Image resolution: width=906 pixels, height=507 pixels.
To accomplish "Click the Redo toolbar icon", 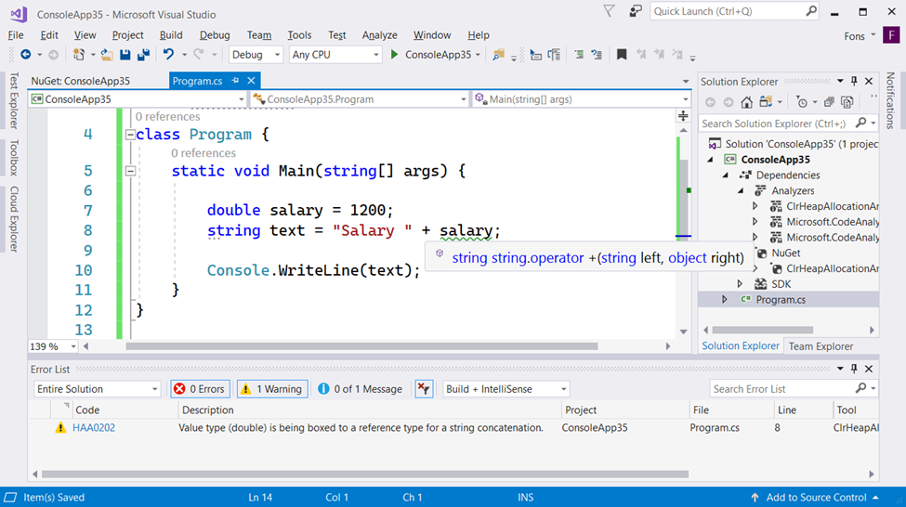I will pos(199,54).
